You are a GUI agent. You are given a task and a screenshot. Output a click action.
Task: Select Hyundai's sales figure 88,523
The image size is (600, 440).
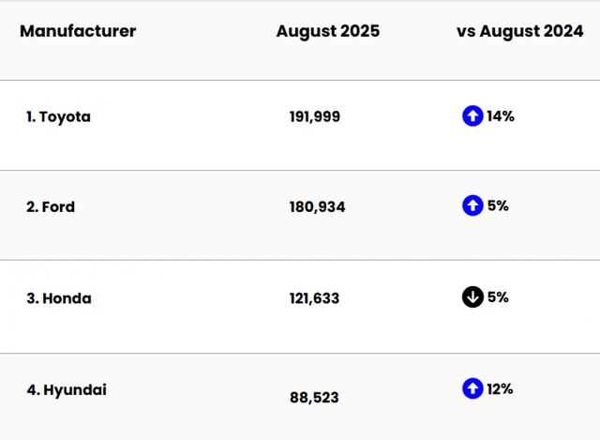[x=314, y=398]
